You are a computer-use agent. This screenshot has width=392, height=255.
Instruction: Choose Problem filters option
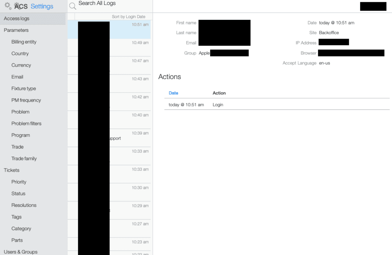pyautogui.click(x=26, y=123)
